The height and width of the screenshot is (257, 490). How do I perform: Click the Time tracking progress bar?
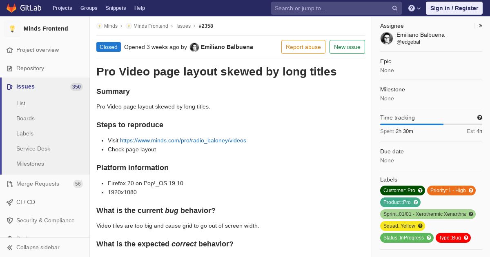[431, 124]
